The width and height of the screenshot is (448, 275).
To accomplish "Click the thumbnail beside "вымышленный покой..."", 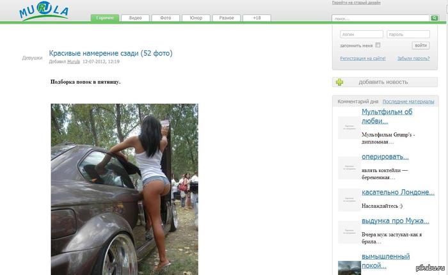I will [349, 268].
